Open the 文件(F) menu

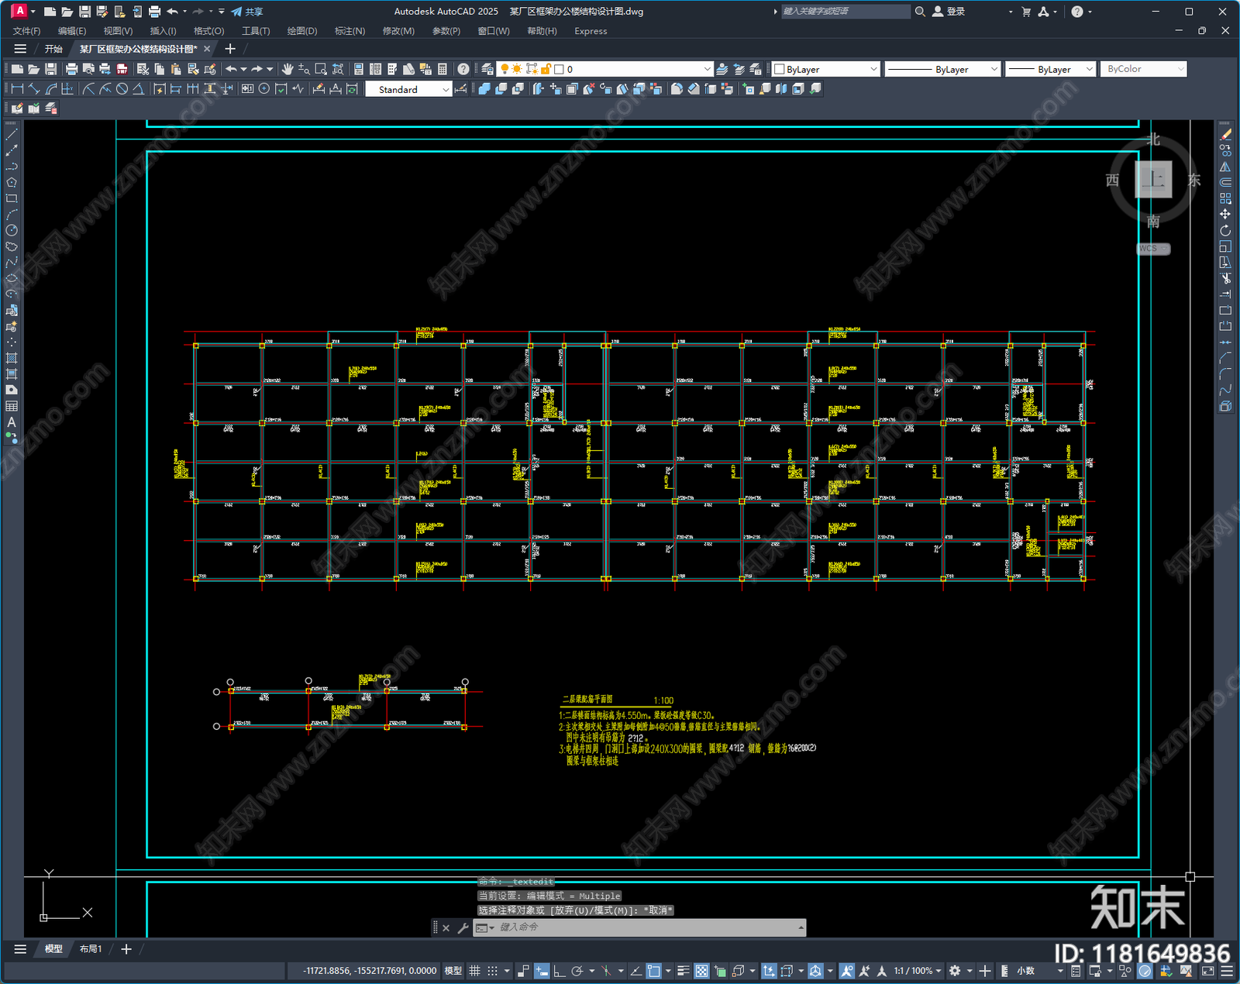(x=26, y=31)
